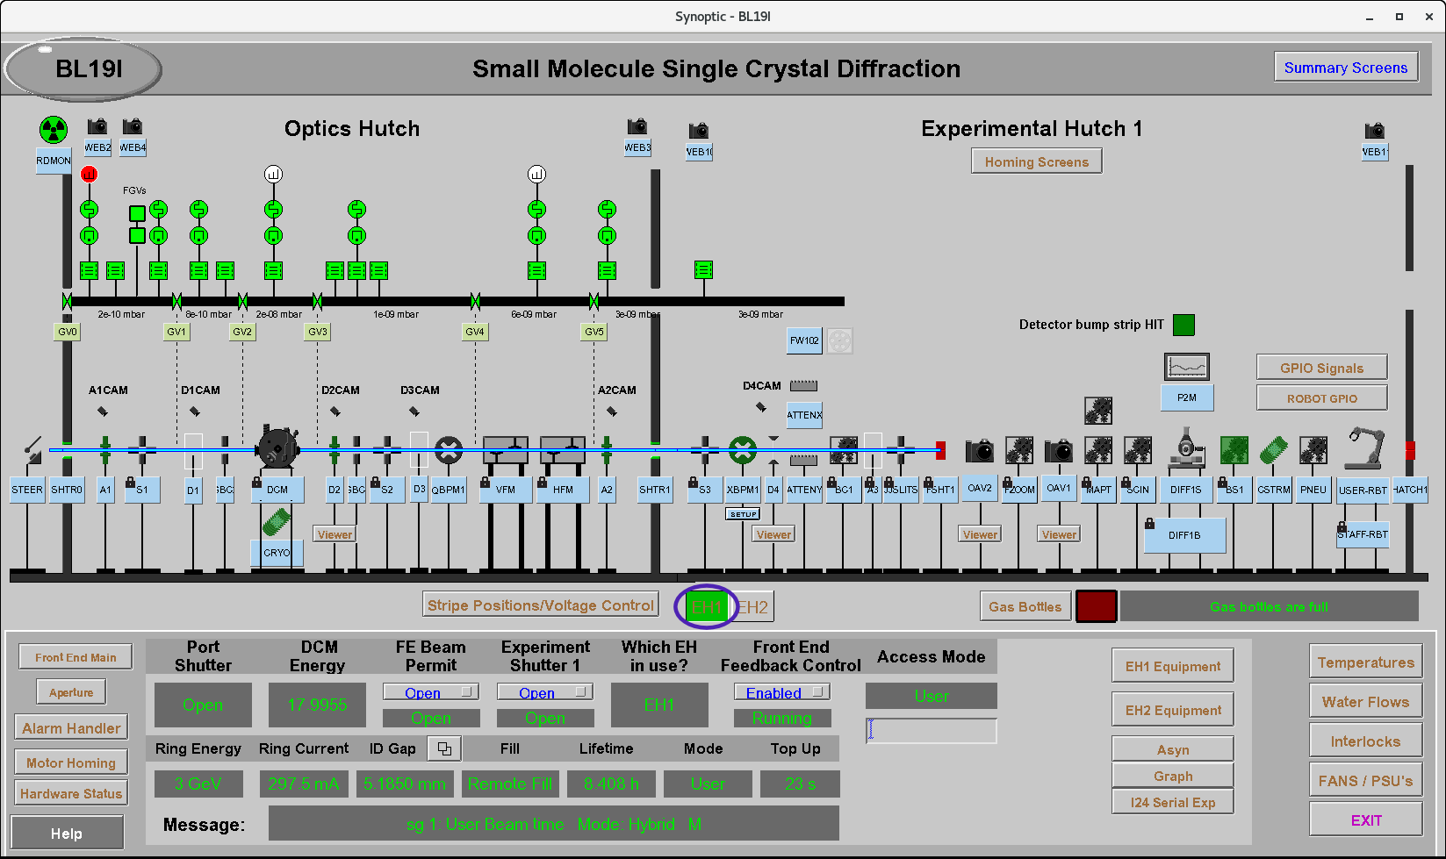Click the OAV2 camera icon
Image resolution: width=1446 pixels, height=859 pixels.
tap(980, 451)
